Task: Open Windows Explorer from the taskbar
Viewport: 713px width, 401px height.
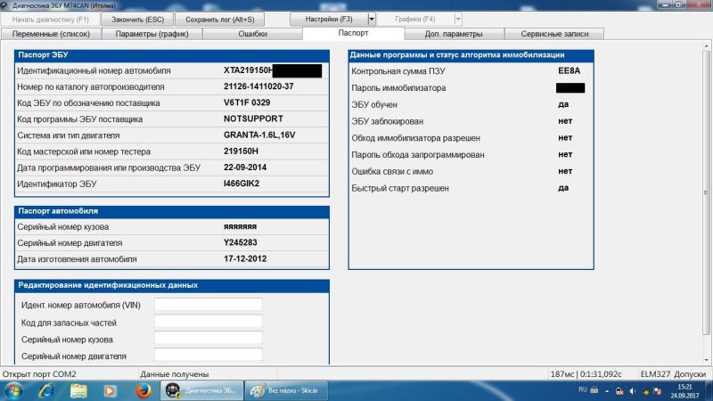Action: point(78,390)
